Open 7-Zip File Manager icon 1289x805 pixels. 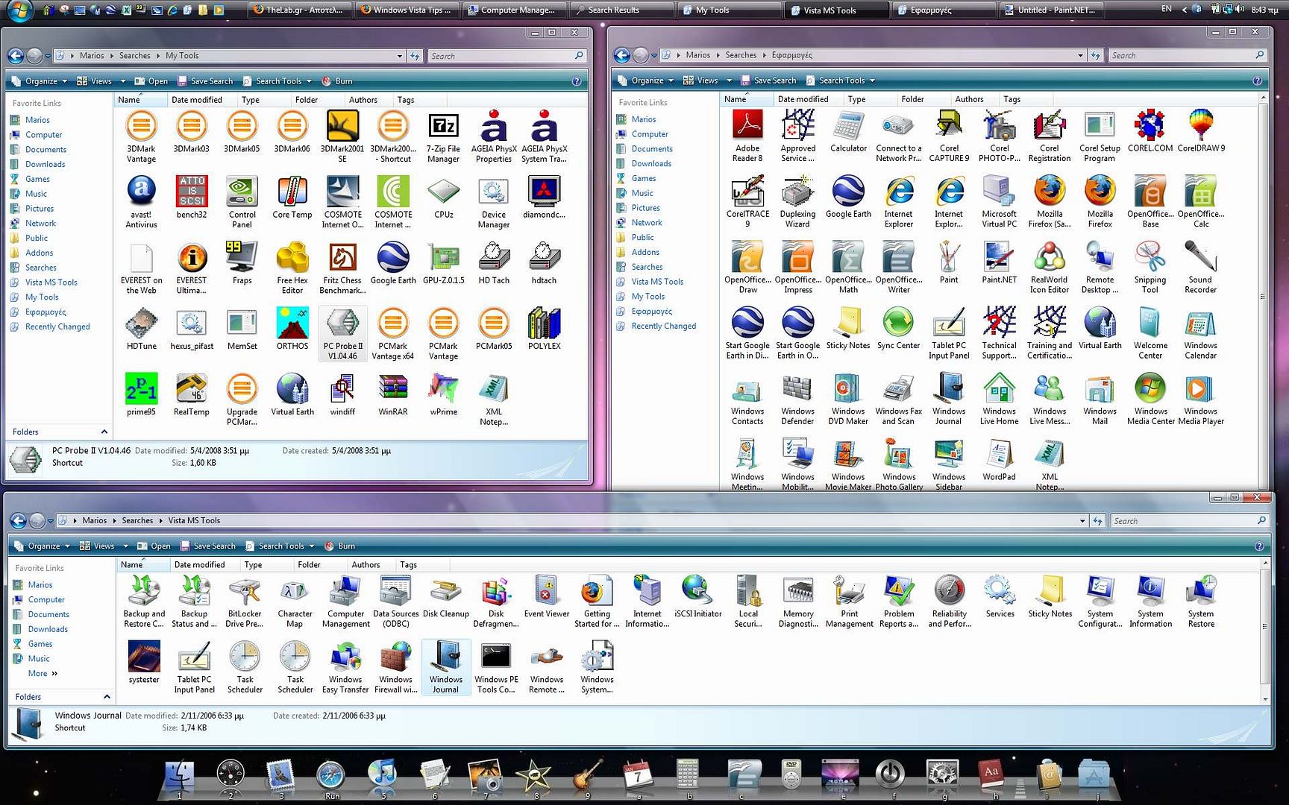click(x=443, y=137)
